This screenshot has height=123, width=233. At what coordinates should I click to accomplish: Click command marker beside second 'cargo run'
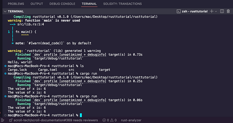point(6,96)
